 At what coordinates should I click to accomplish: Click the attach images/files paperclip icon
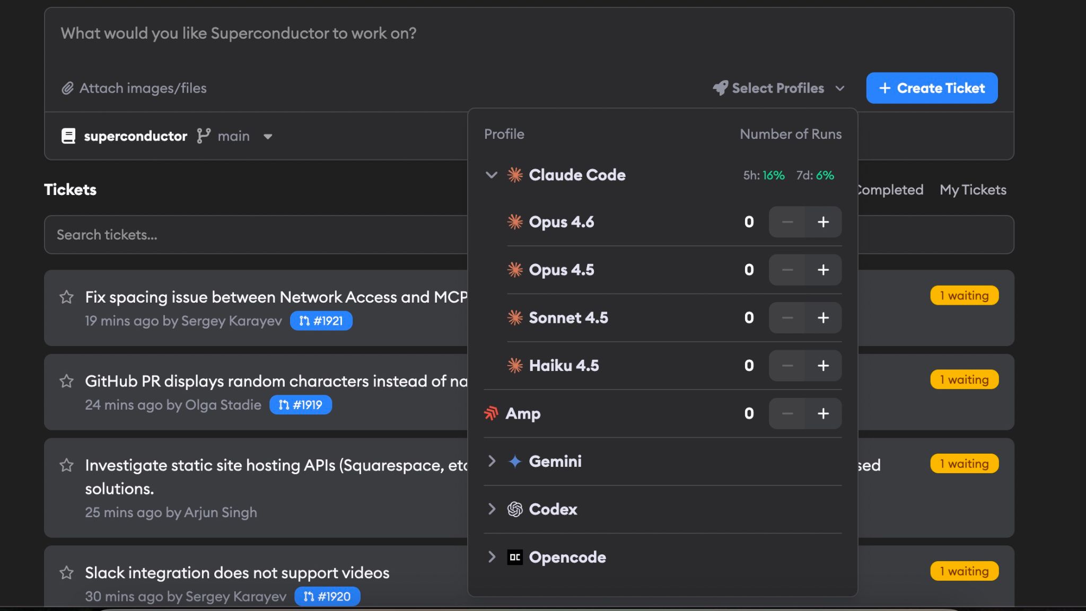click(67, 88)
